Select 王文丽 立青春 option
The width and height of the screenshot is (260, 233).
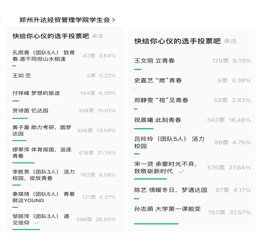click(x=155, y=61)
